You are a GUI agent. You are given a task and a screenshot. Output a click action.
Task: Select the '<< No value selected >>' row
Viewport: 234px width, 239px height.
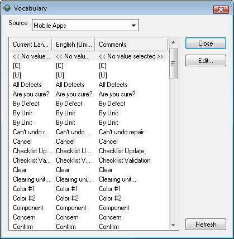pos(90,56)
